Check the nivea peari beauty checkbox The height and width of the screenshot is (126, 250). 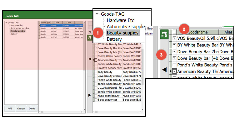(96, 96)
